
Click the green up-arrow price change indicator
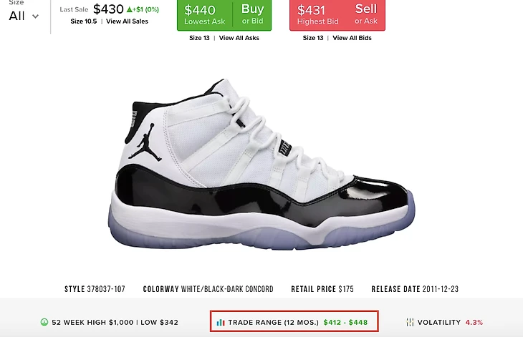tap(130, 9)
